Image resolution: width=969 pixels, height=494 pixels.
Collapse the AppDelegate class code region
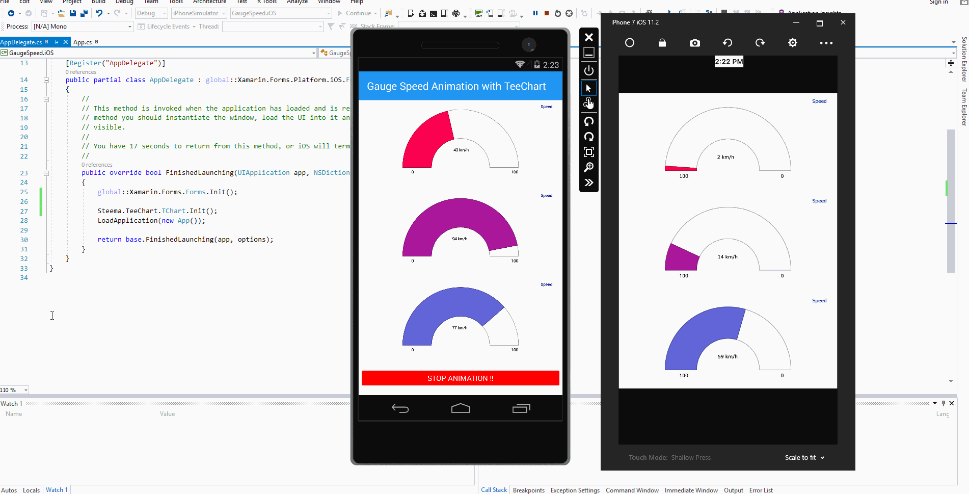(x=46, y=80)
